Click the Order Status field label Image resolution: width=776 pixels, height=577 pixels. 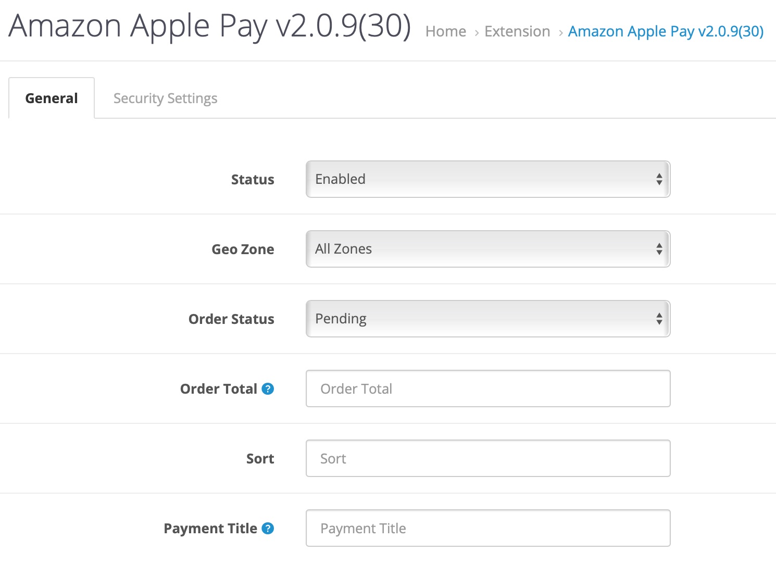pyautogui.click(x=231, y=319)
